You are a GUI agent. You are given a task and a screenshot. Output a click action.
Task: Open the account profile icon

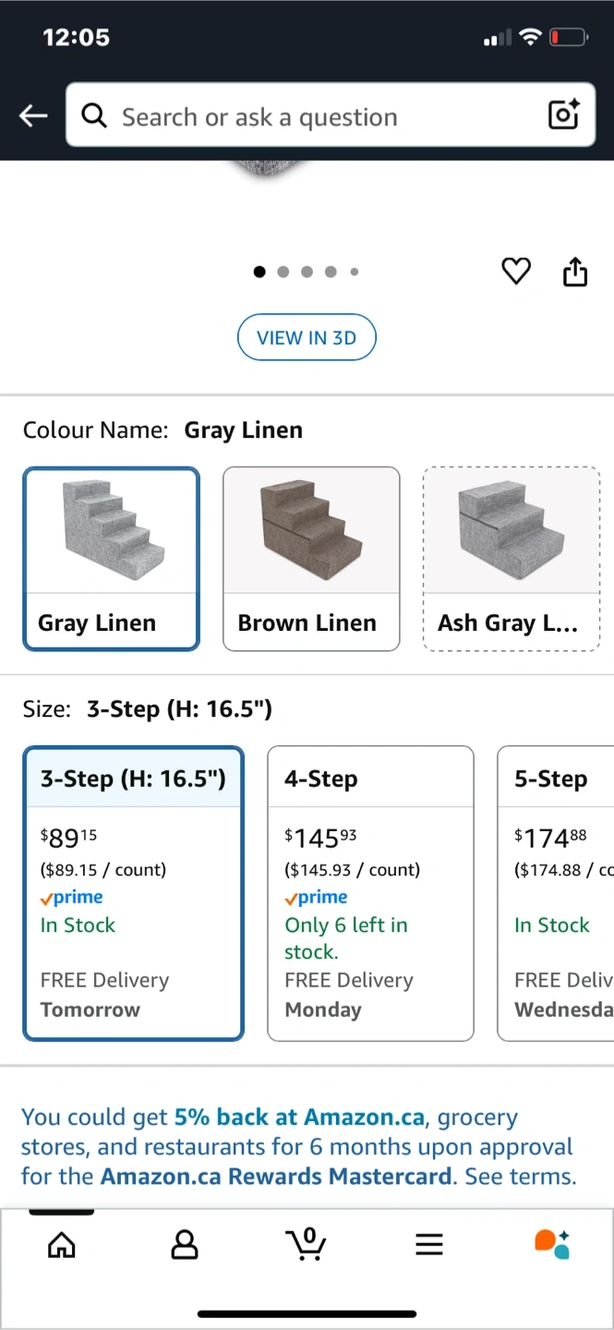(185, 1245)
